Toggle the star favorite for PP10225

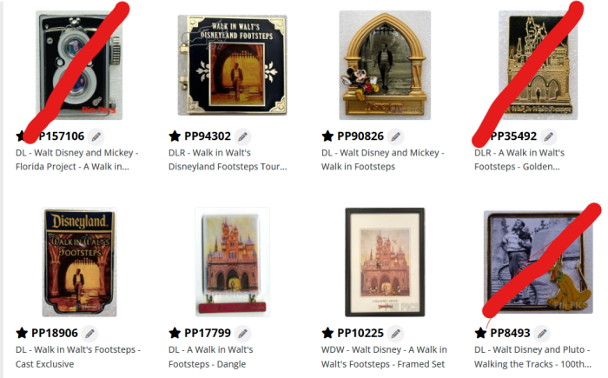(327, 333)
